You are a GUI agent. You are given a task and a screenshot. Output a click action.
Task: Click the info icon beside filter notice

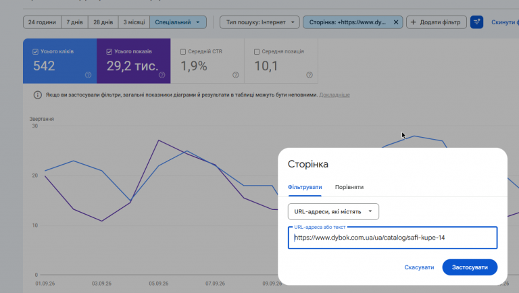[x=38, y=95]
